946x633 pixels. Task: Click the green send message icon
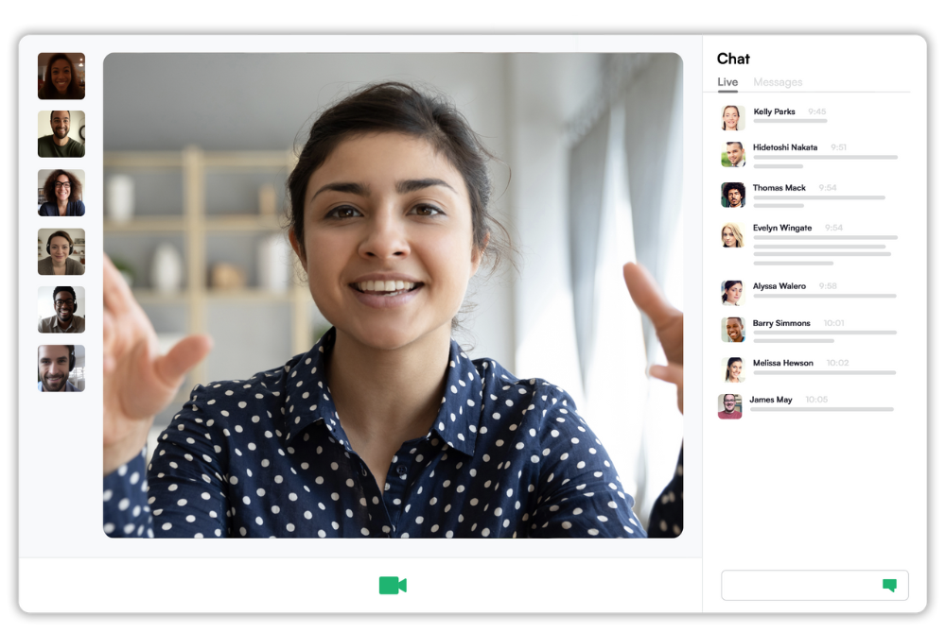tap(889, 585)
